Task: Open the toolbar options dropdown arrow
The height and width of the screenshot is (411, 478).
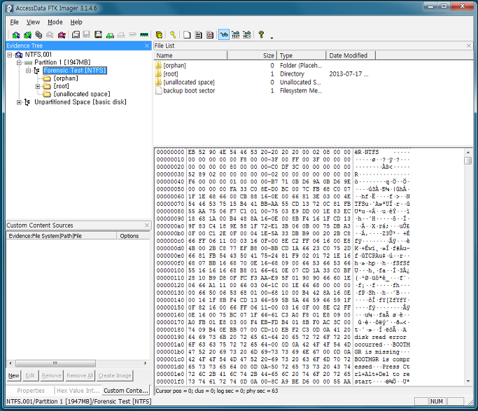Action: click(x=272, y=38)
